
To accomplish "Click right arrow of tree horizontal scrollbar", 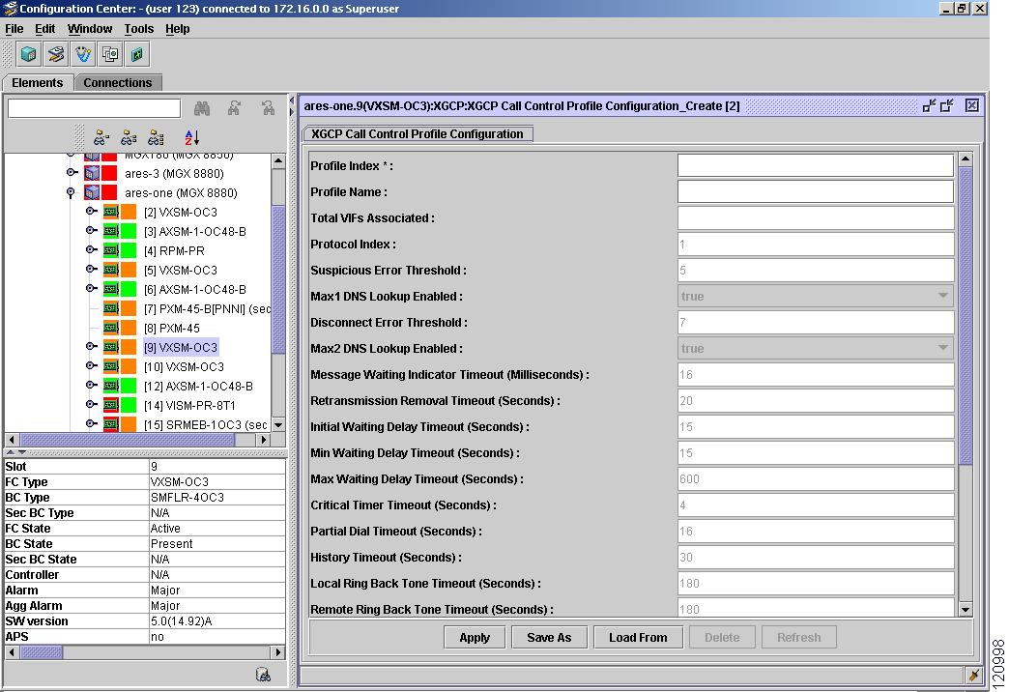I will coord(263,440).
